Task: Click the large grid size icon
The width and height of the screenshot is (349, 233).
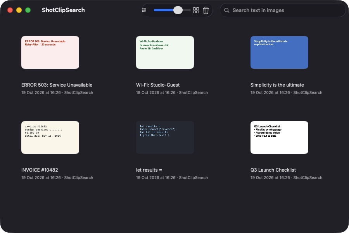Action: [196, 10]
